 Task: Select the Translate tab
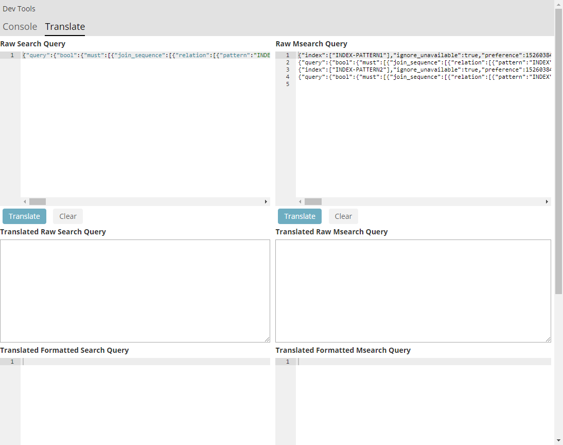click(64, 26)
